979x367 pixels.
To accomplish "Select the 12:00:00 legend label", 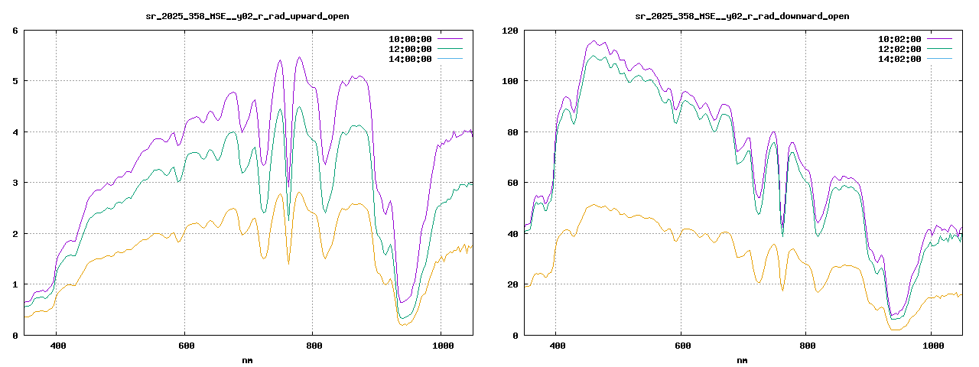I will (410, 49).
